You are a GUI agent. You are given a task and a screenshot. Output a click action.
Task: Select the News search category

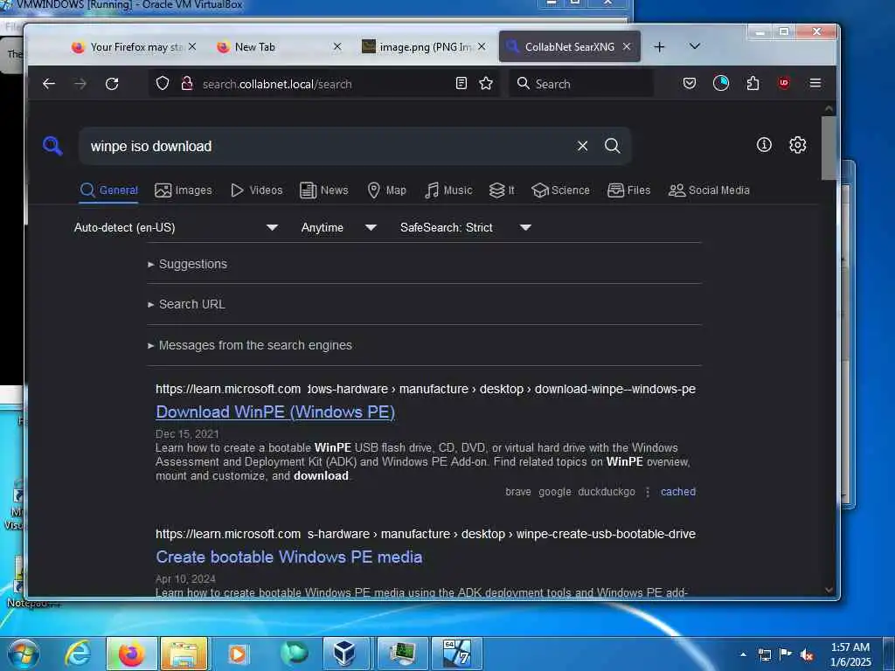click(x=323, y=190)
